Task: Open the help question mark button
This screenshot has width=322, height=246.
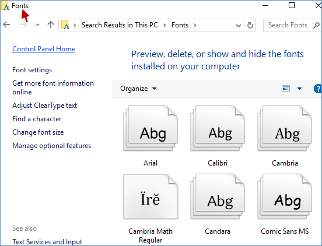Action: (x=318, y=89)
